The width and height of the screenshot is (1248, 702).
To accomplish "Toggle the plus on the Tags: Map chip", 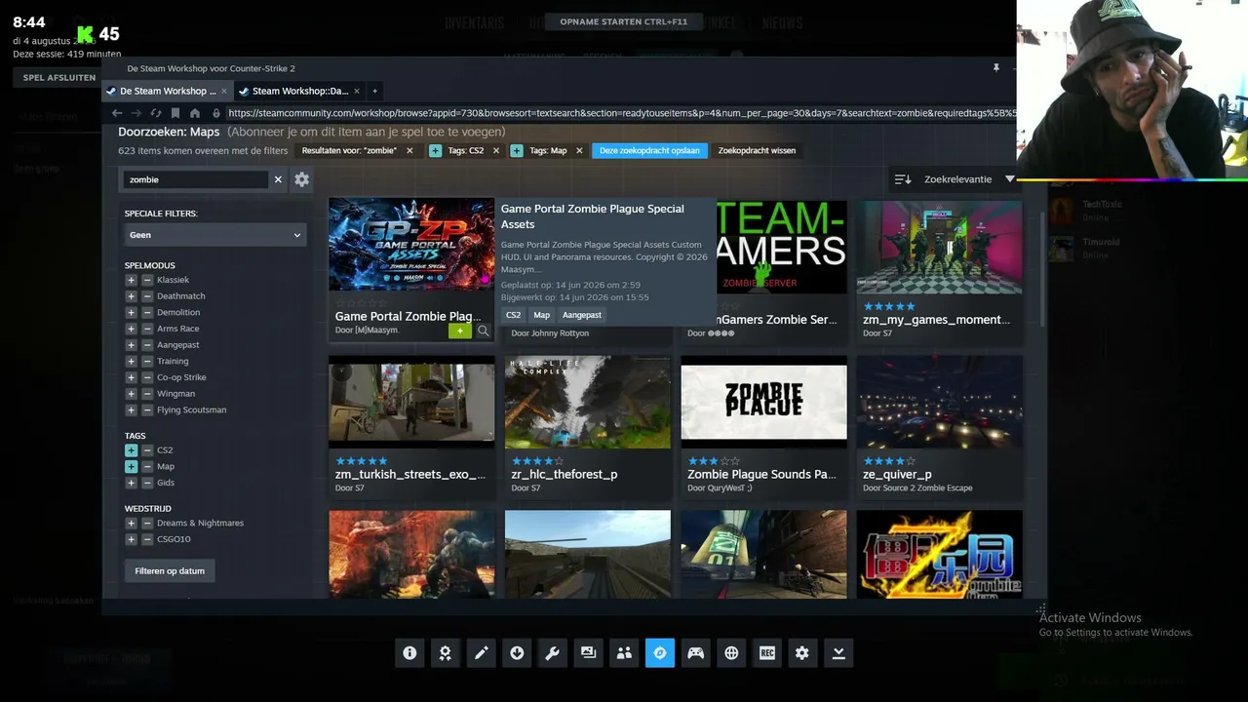I will tap(517, 151).
